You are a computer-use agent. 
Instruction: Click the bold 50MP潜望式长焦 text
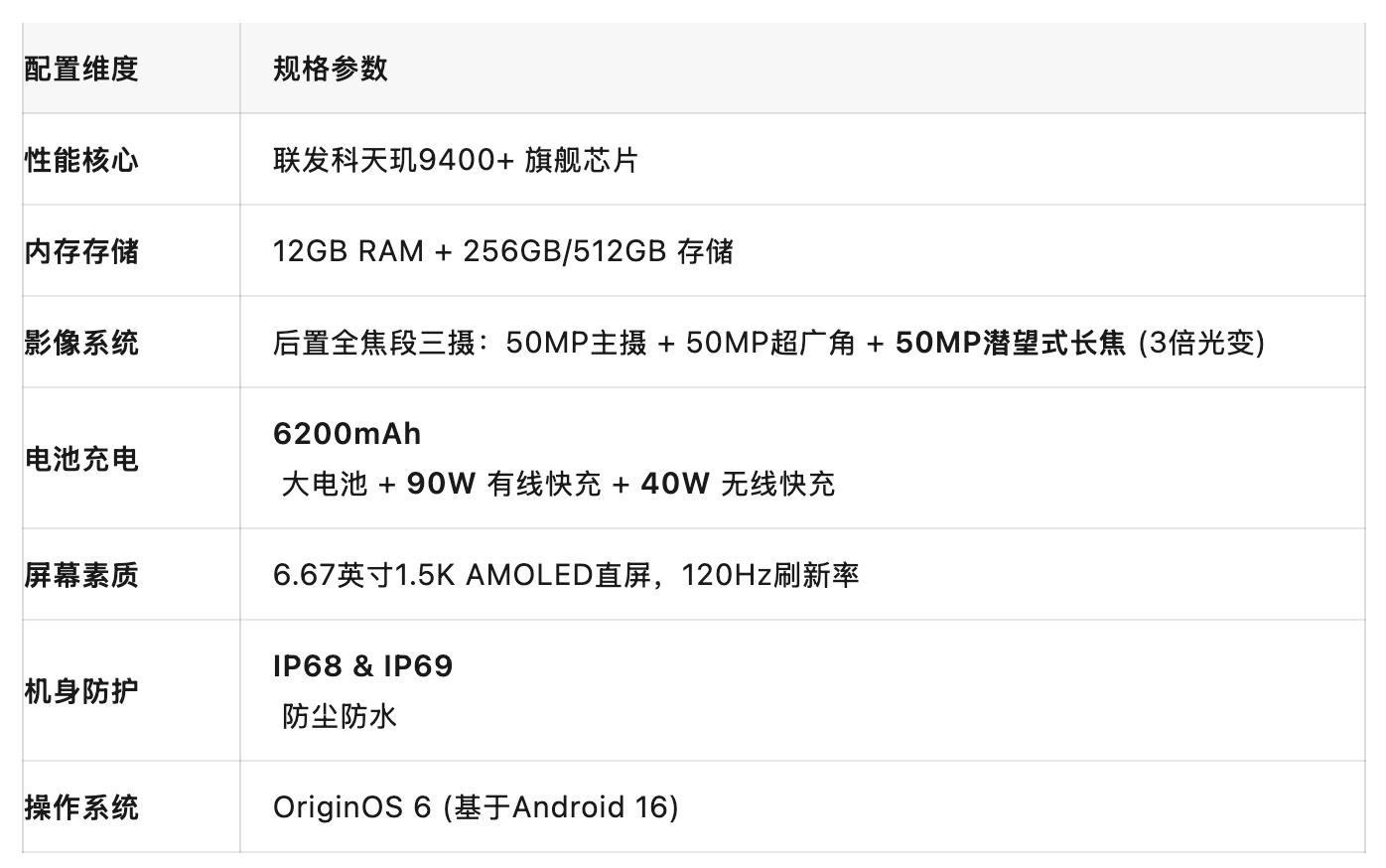(x=1011, y=343)
